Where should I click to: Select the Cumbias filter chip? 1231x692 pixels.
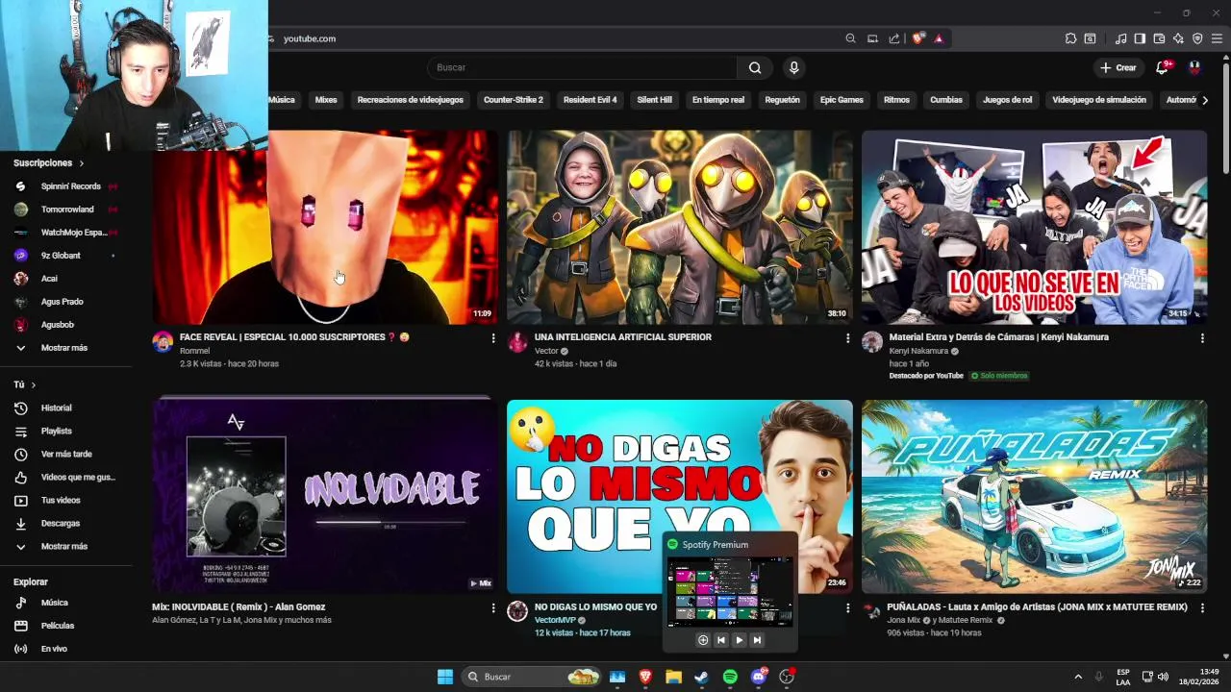pos(946,100)
